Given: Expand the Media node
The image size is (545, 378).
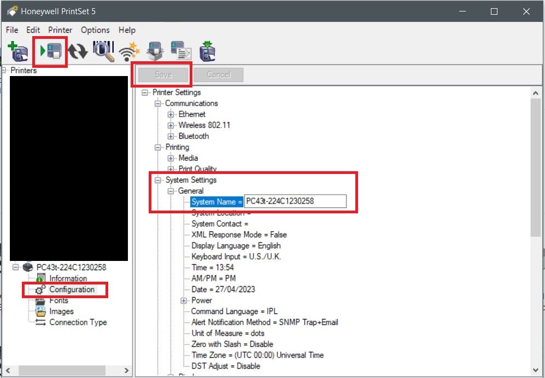Looking at the screenshot, I should 171,158.
